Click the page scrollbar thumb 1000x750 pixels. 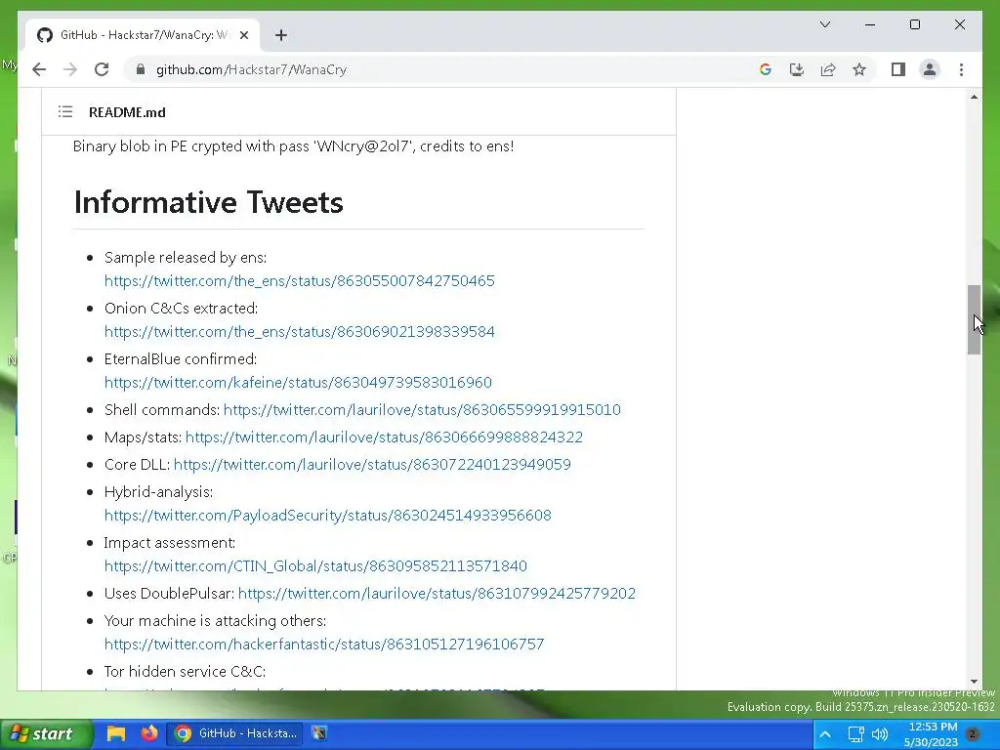pos(974,319)
